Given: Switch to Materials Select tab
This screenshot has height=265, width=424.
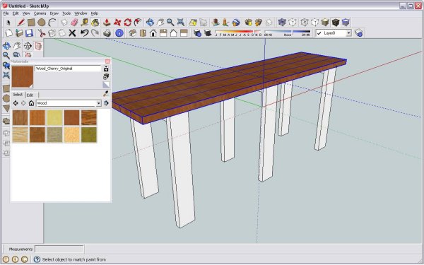Looking at the screenshot, I should [18, 95].
